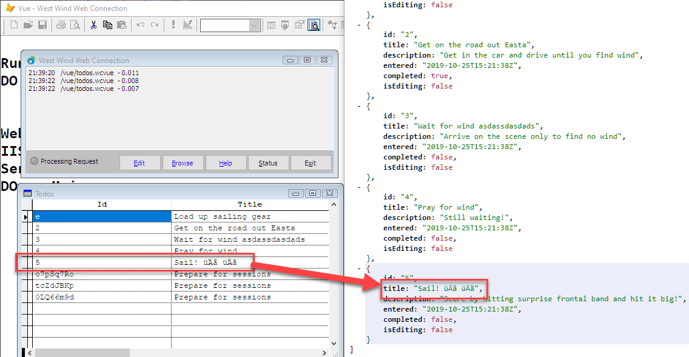This screenshot has height=357, width=689.
Task: Click the Paste clipboard toolbar icon
Action: tap(122, 25)
